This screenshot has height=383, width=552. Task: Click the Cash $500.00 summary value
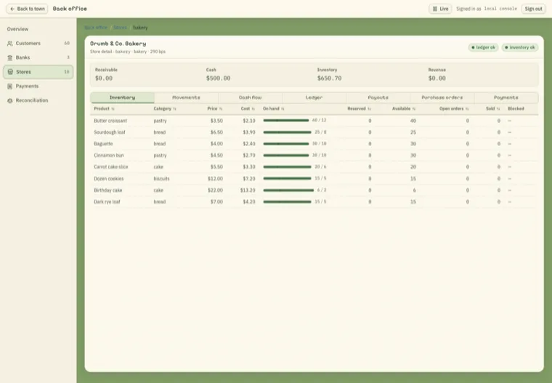[x=219, y=78]
